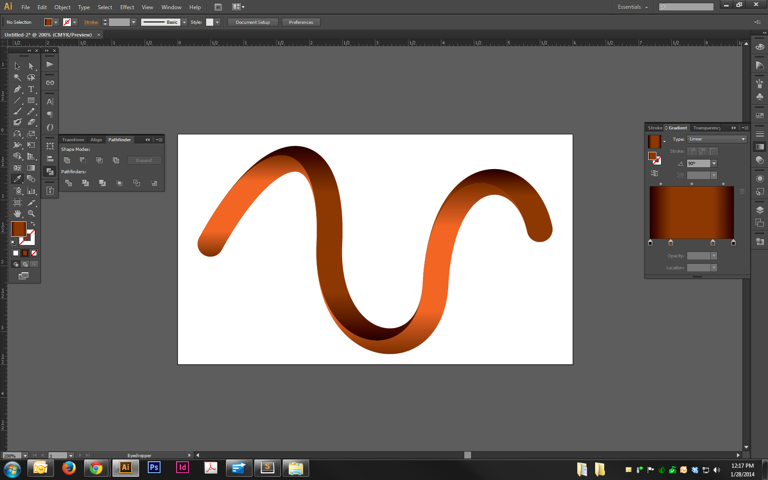
Task: Switch to Draw Inside mode
Action: (34, 264)
